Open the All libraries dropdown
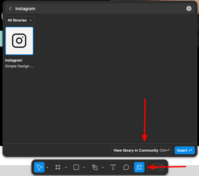The image size is (199, 176). (x=20, y=20)
